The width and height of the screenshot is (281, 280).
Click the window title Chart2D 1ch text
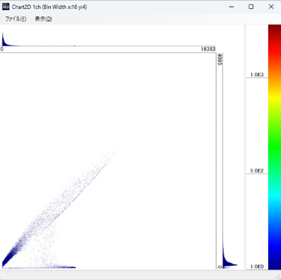[x=49, y=7]
